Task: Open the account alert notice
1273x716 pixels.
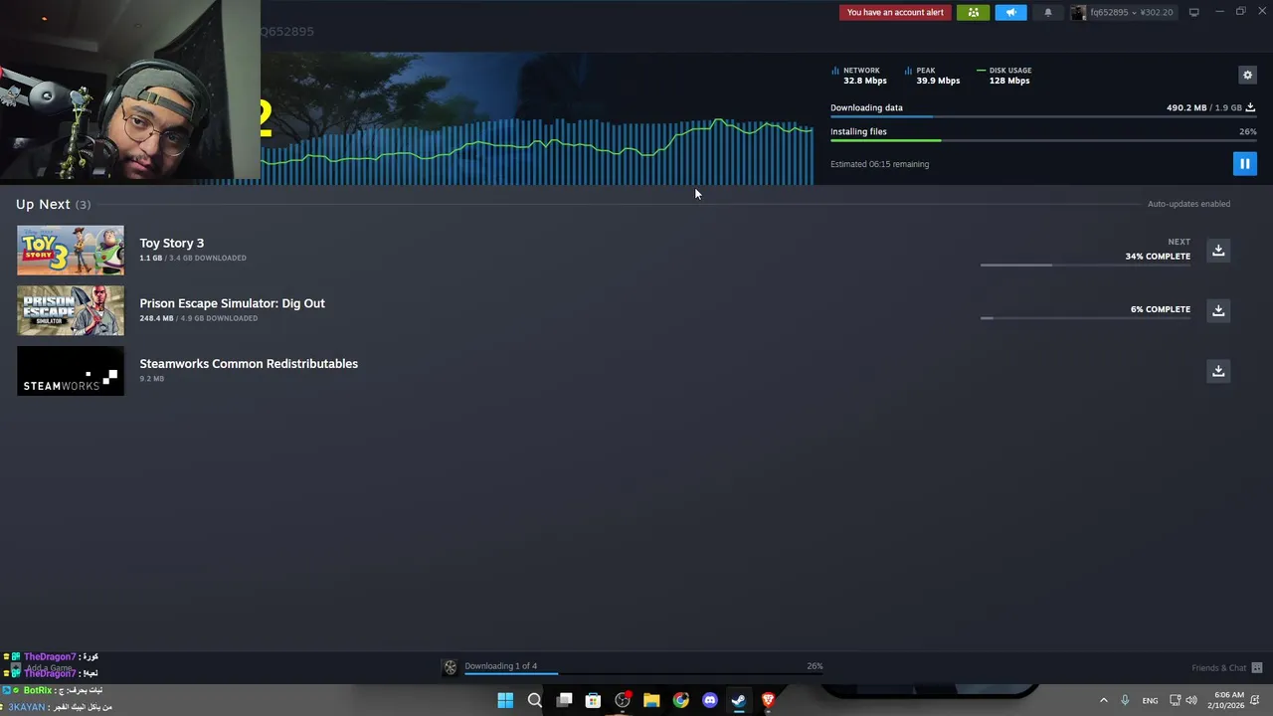Action: 895,13
